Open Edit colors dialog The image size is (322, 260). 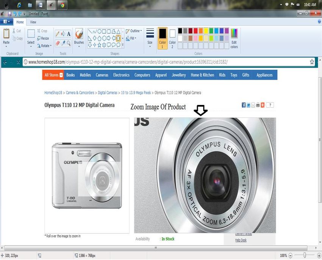click(234, 38)
